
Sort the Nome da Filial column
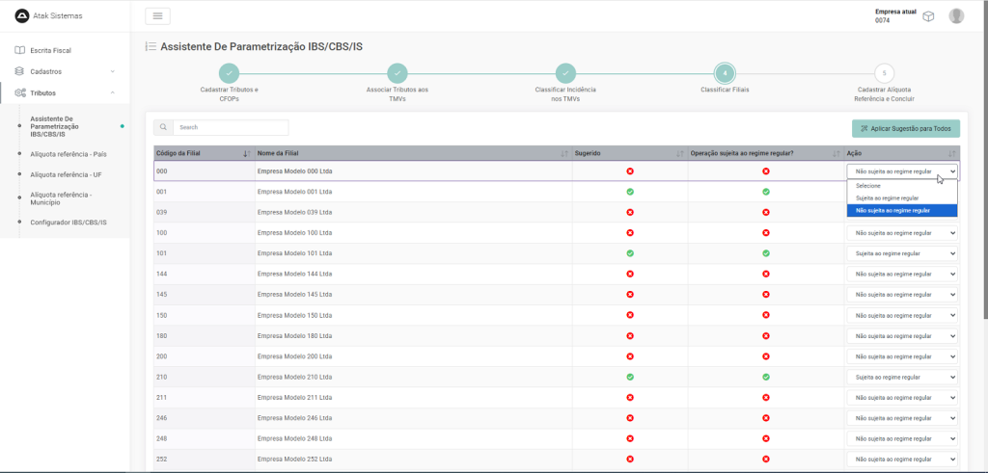[x=564, y=153]
